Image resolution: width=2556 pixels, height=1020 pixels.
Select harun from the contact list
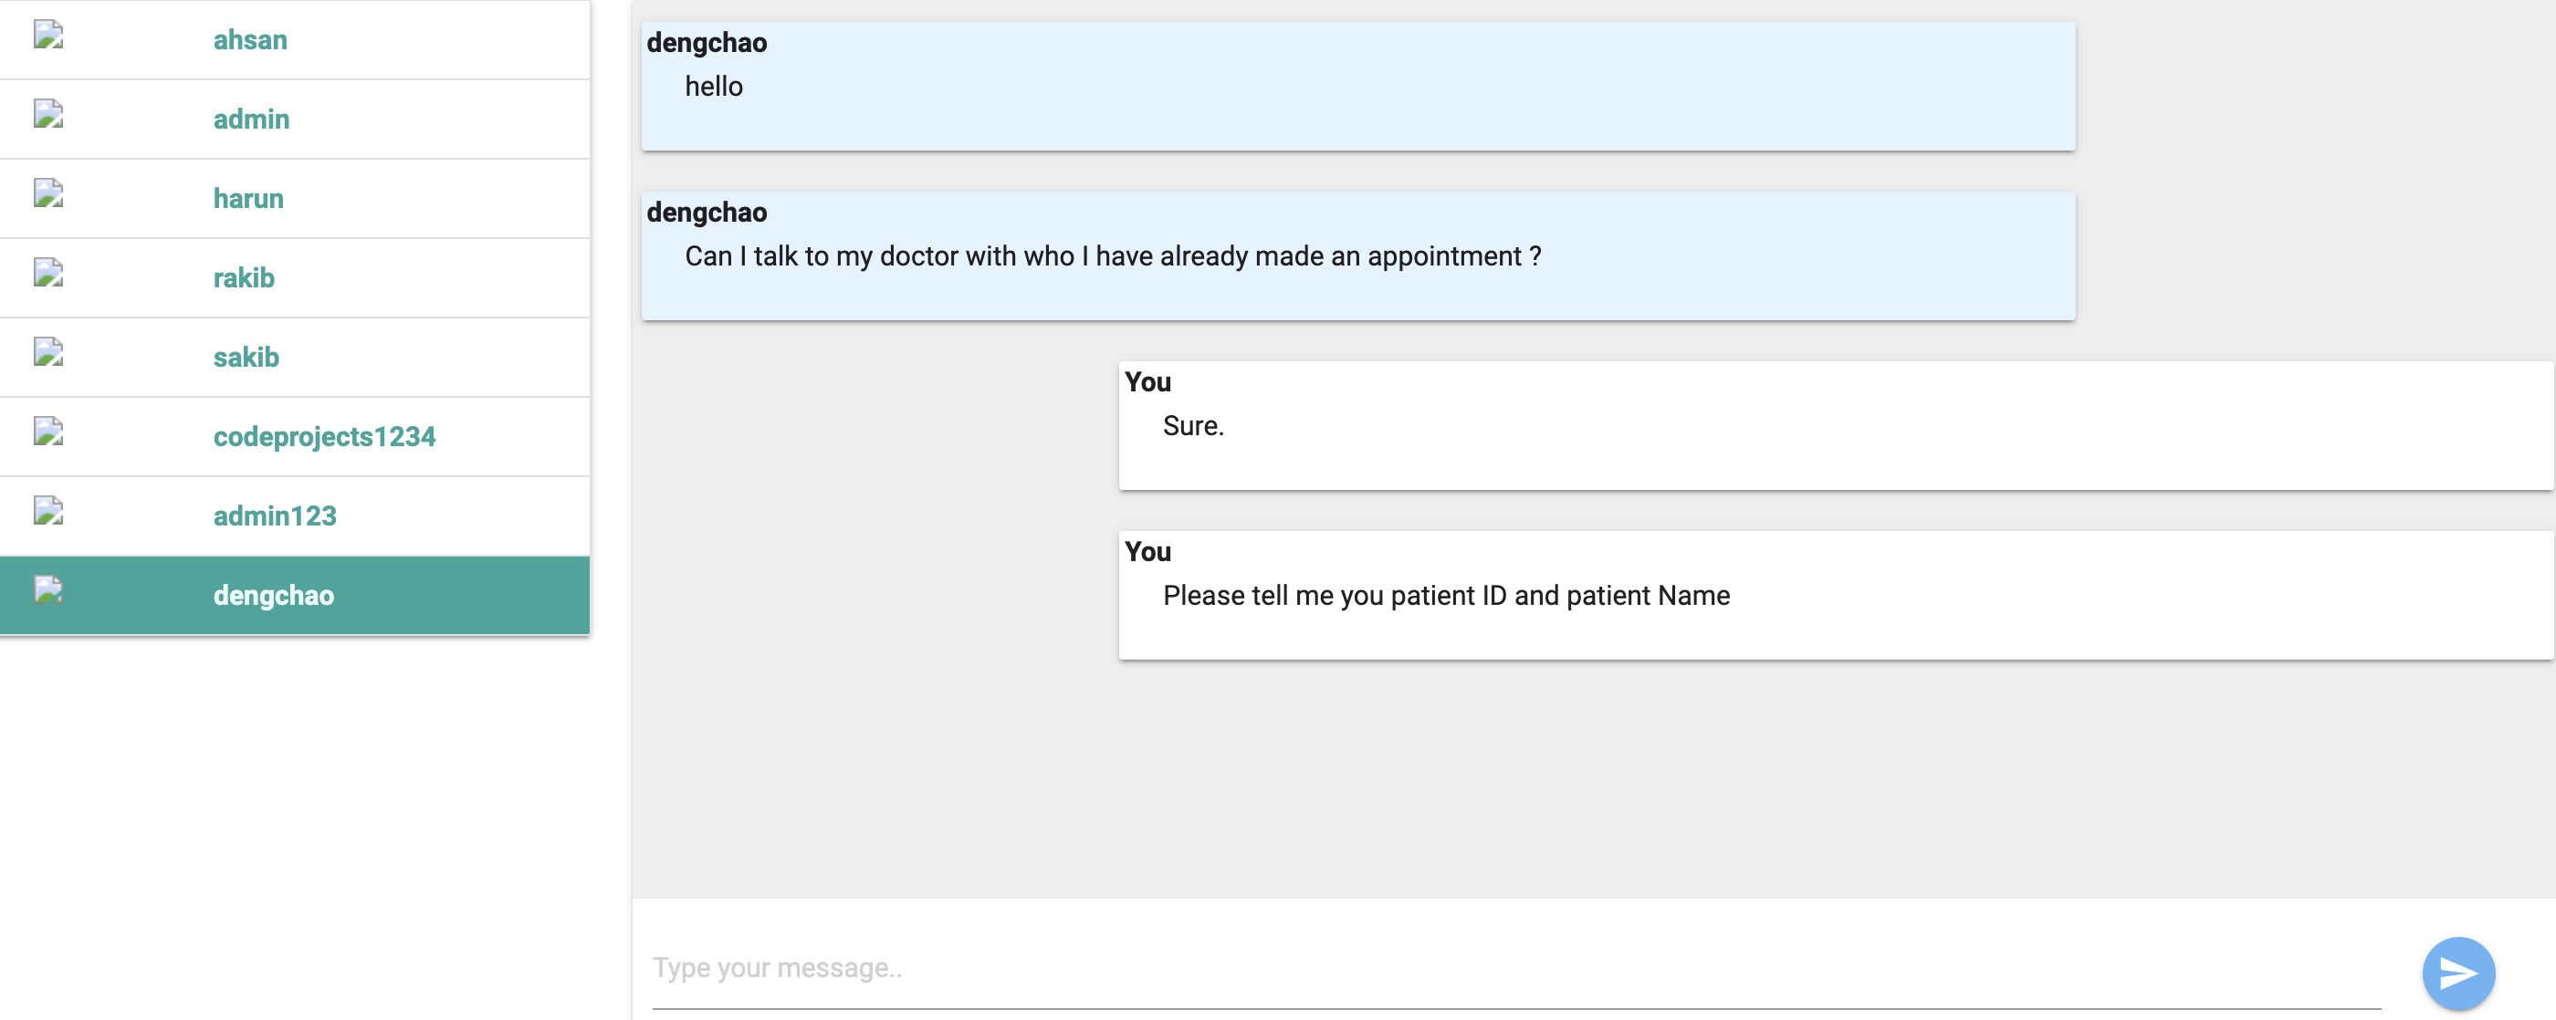248,197
